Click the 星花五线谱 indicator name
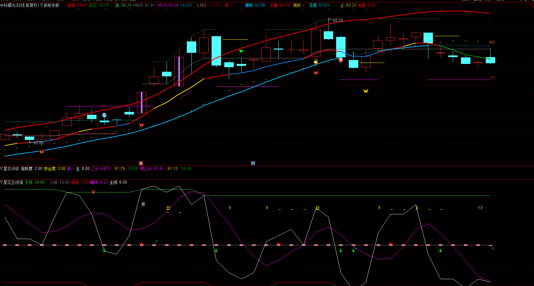 coord(13,182)
